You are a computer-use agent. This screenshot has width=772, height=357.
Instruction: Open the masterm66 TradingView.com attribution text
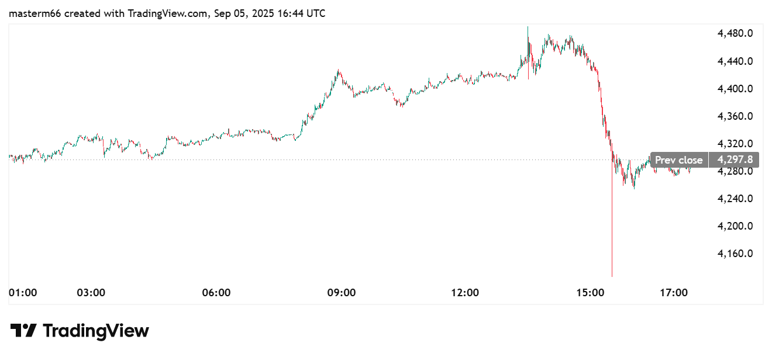167,13
